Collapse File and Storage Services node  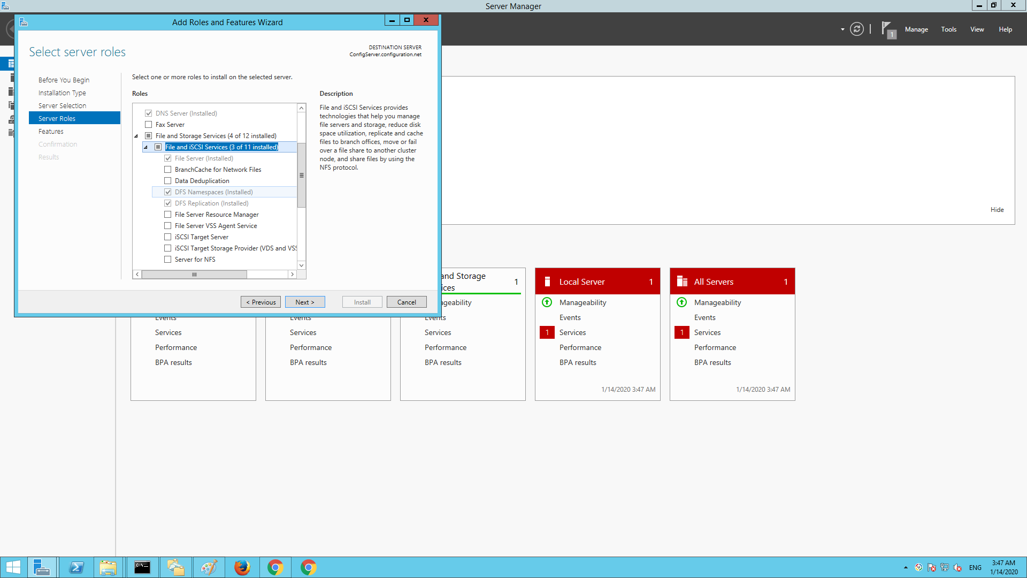136,135
